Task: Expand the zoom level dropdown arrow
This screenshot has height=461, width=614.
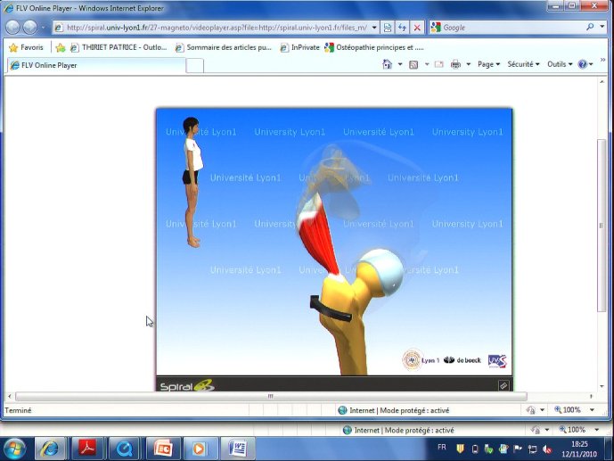Action: pyautogui.click(x=592, y=409)
